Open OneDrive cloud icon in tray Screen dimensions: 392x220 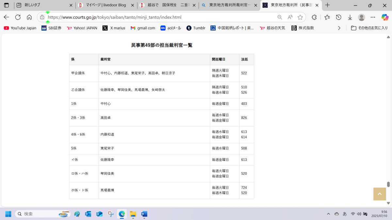tap(336, 214)
